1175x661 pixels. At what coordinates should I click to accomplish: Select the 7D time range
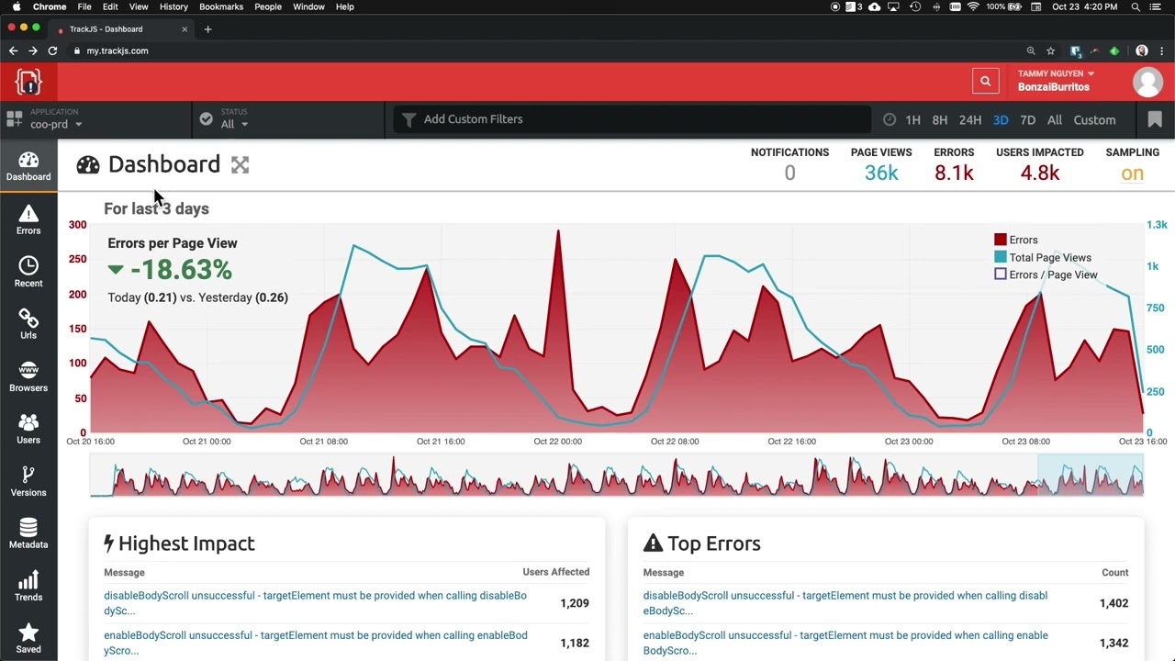click(x=1027, y=120)
